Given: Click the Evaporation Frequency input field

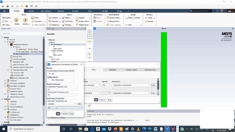Looking at the screenshot, I should [62, 89].
